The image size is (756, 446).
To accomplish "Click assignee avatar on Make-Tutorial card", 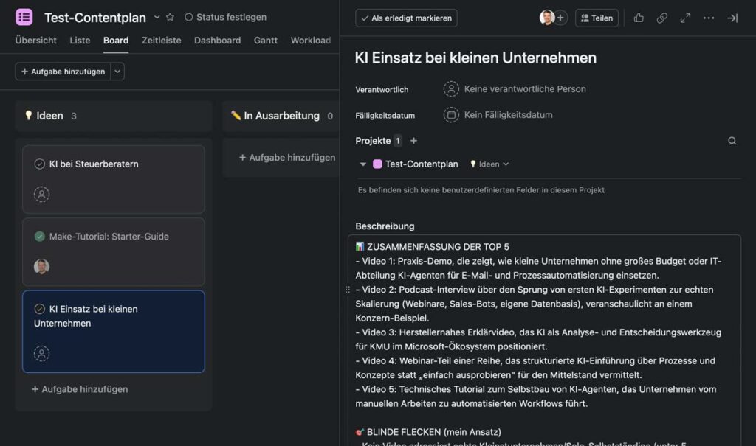I will pyautogui.click(x=41, y=266).
